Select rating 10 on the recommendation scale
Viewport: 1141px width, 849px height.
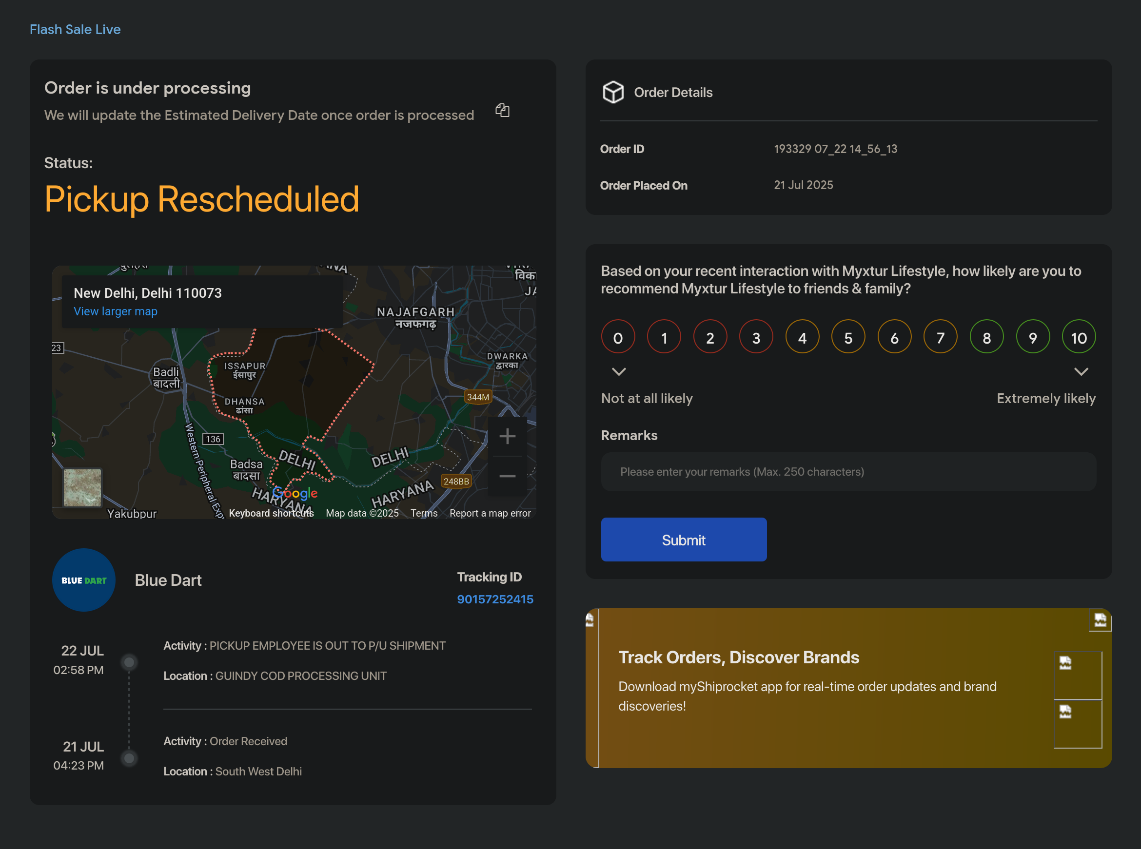tap(1078, 337)
